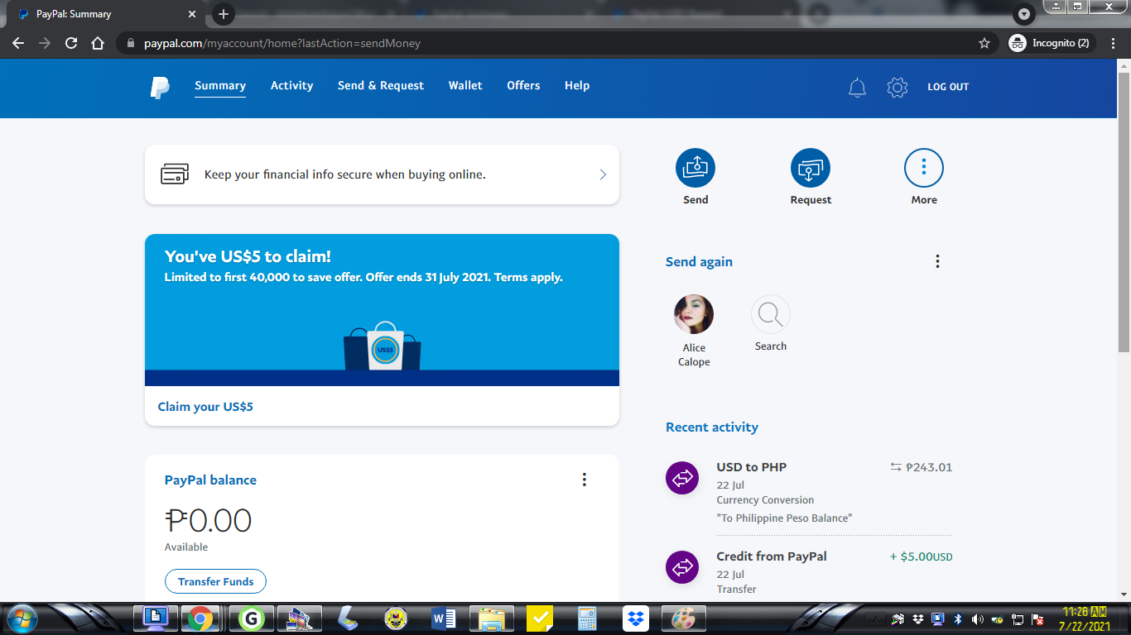Click the Credit from PayPal transaction icon
1131x635 pixels.
pyautogui.click(x=682, y=567)
